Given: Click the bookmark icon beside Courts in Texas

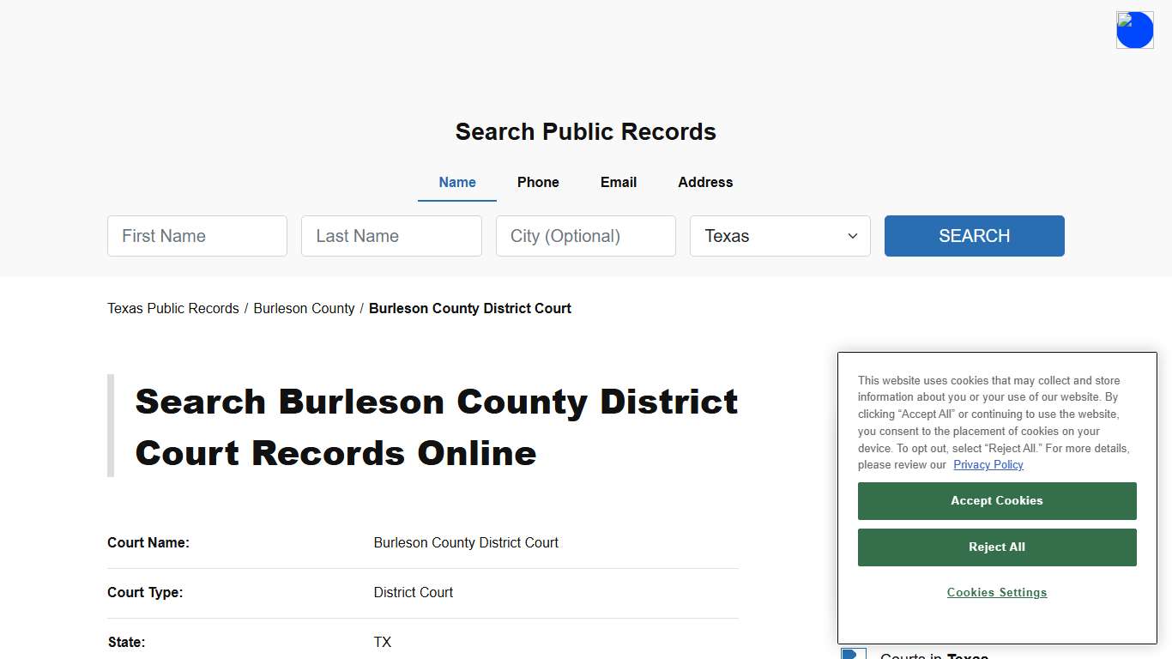Looking at the screenshot, I should [x=854, y=653].
